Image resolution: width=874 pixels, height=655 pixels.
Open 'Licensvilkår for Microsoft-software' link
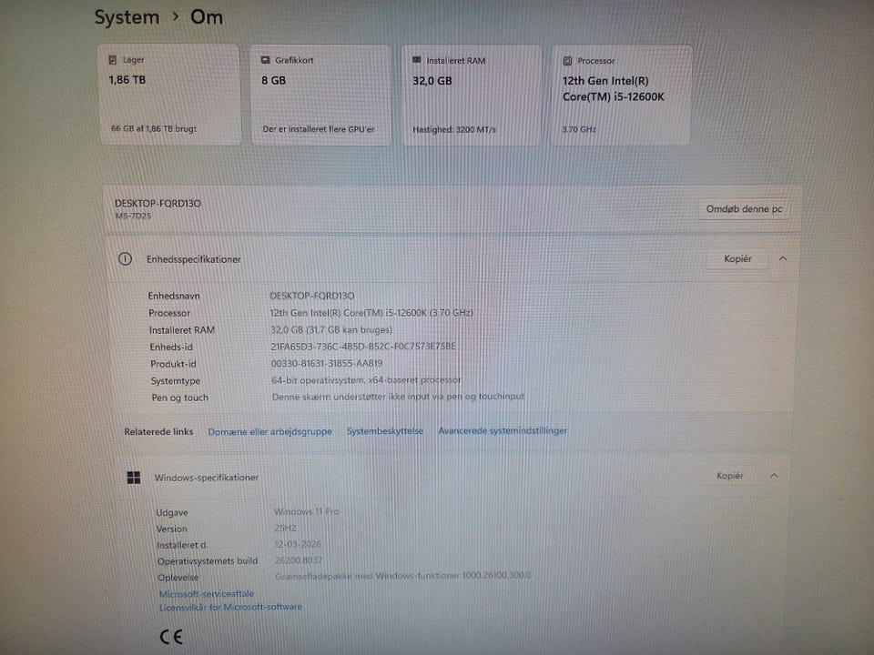coord(230,607)
